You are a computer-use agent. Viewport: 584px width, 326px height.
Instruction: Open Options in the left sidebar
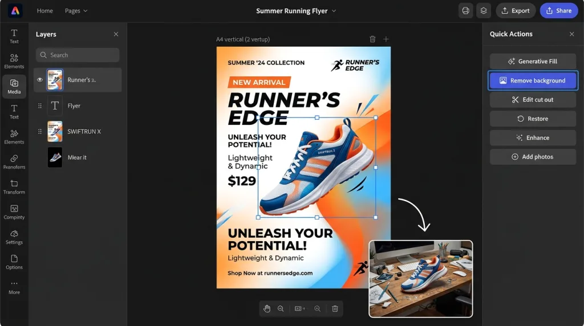(14, 262)
